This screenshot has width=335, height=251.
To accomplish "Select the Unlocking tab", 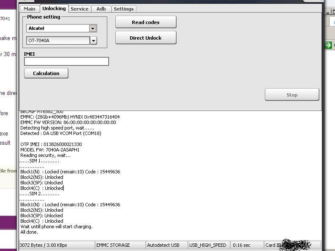I will (54, 8).
